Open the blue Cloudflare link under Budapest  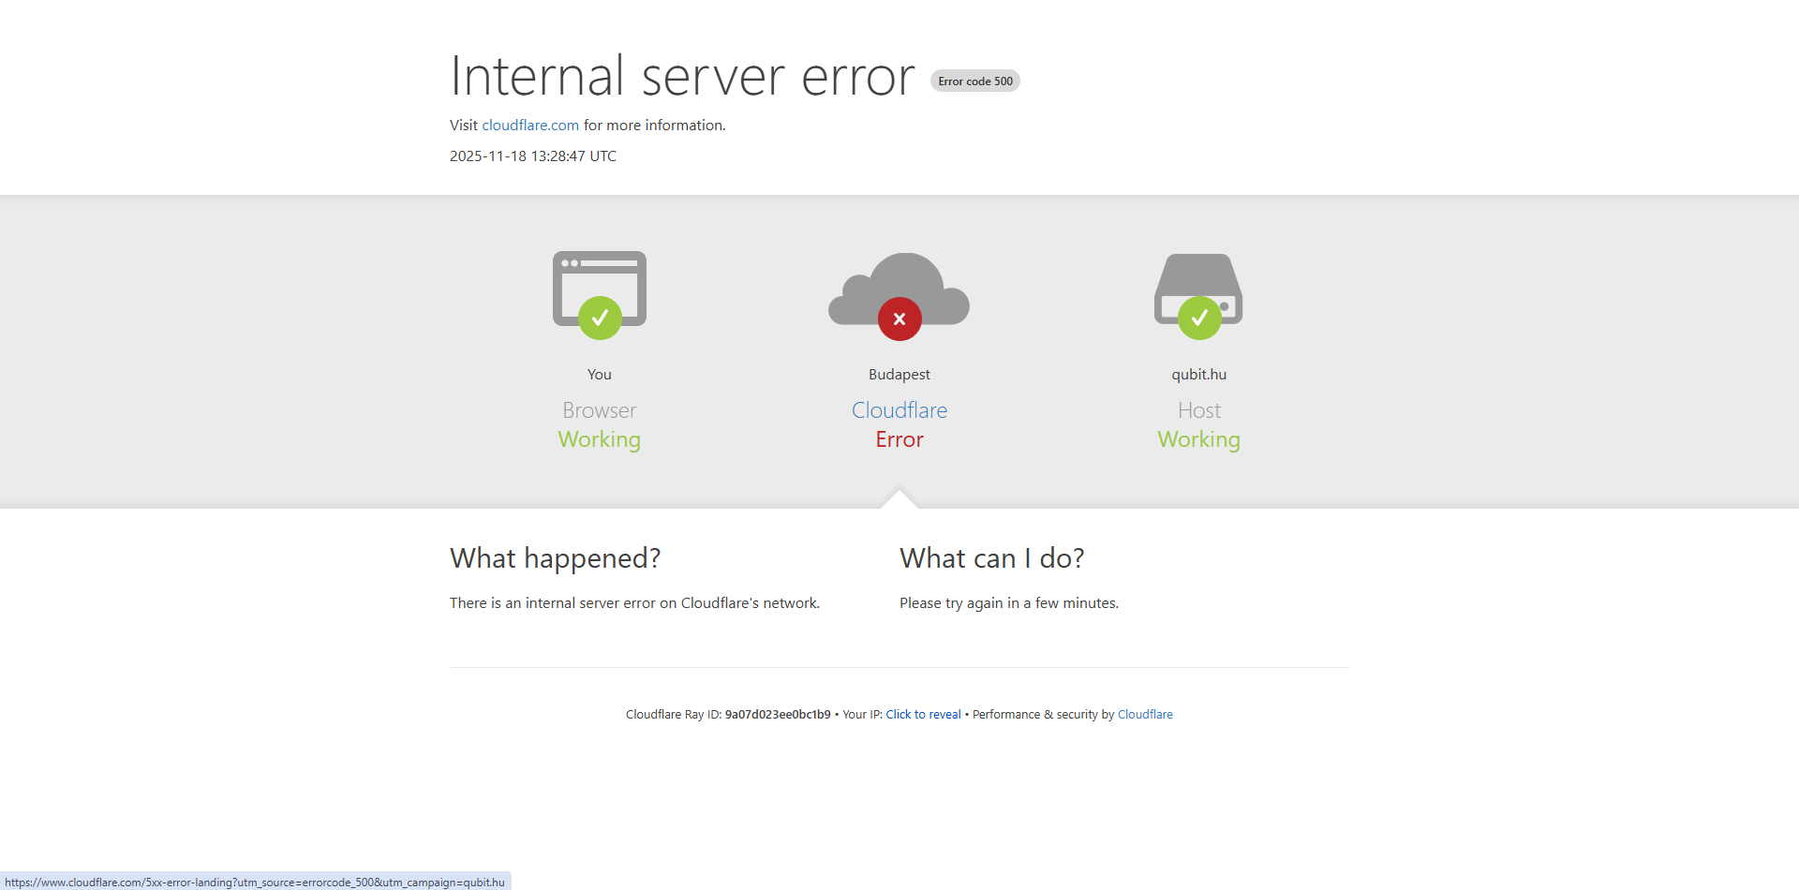click(899, 410)
